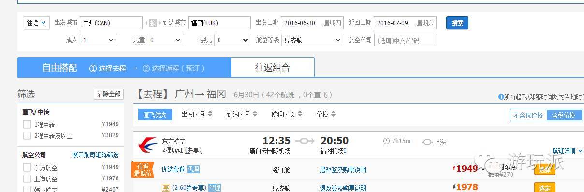584x192 pixels.
Task: Open the 婴儿 infant count dropdown
Action: pyautogui.click(x=232, y=40)
